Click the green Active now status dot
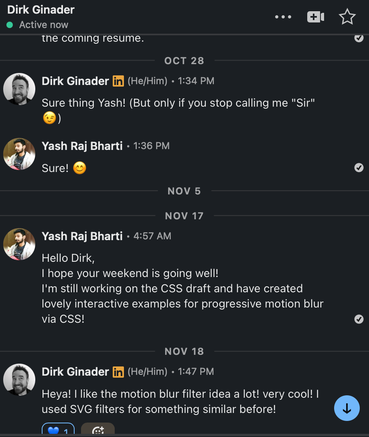369x437 pixels. [x=10, y=25]
